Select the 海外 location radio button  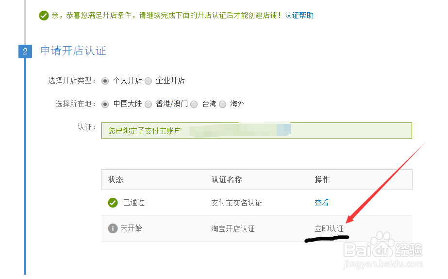(223, 104)
